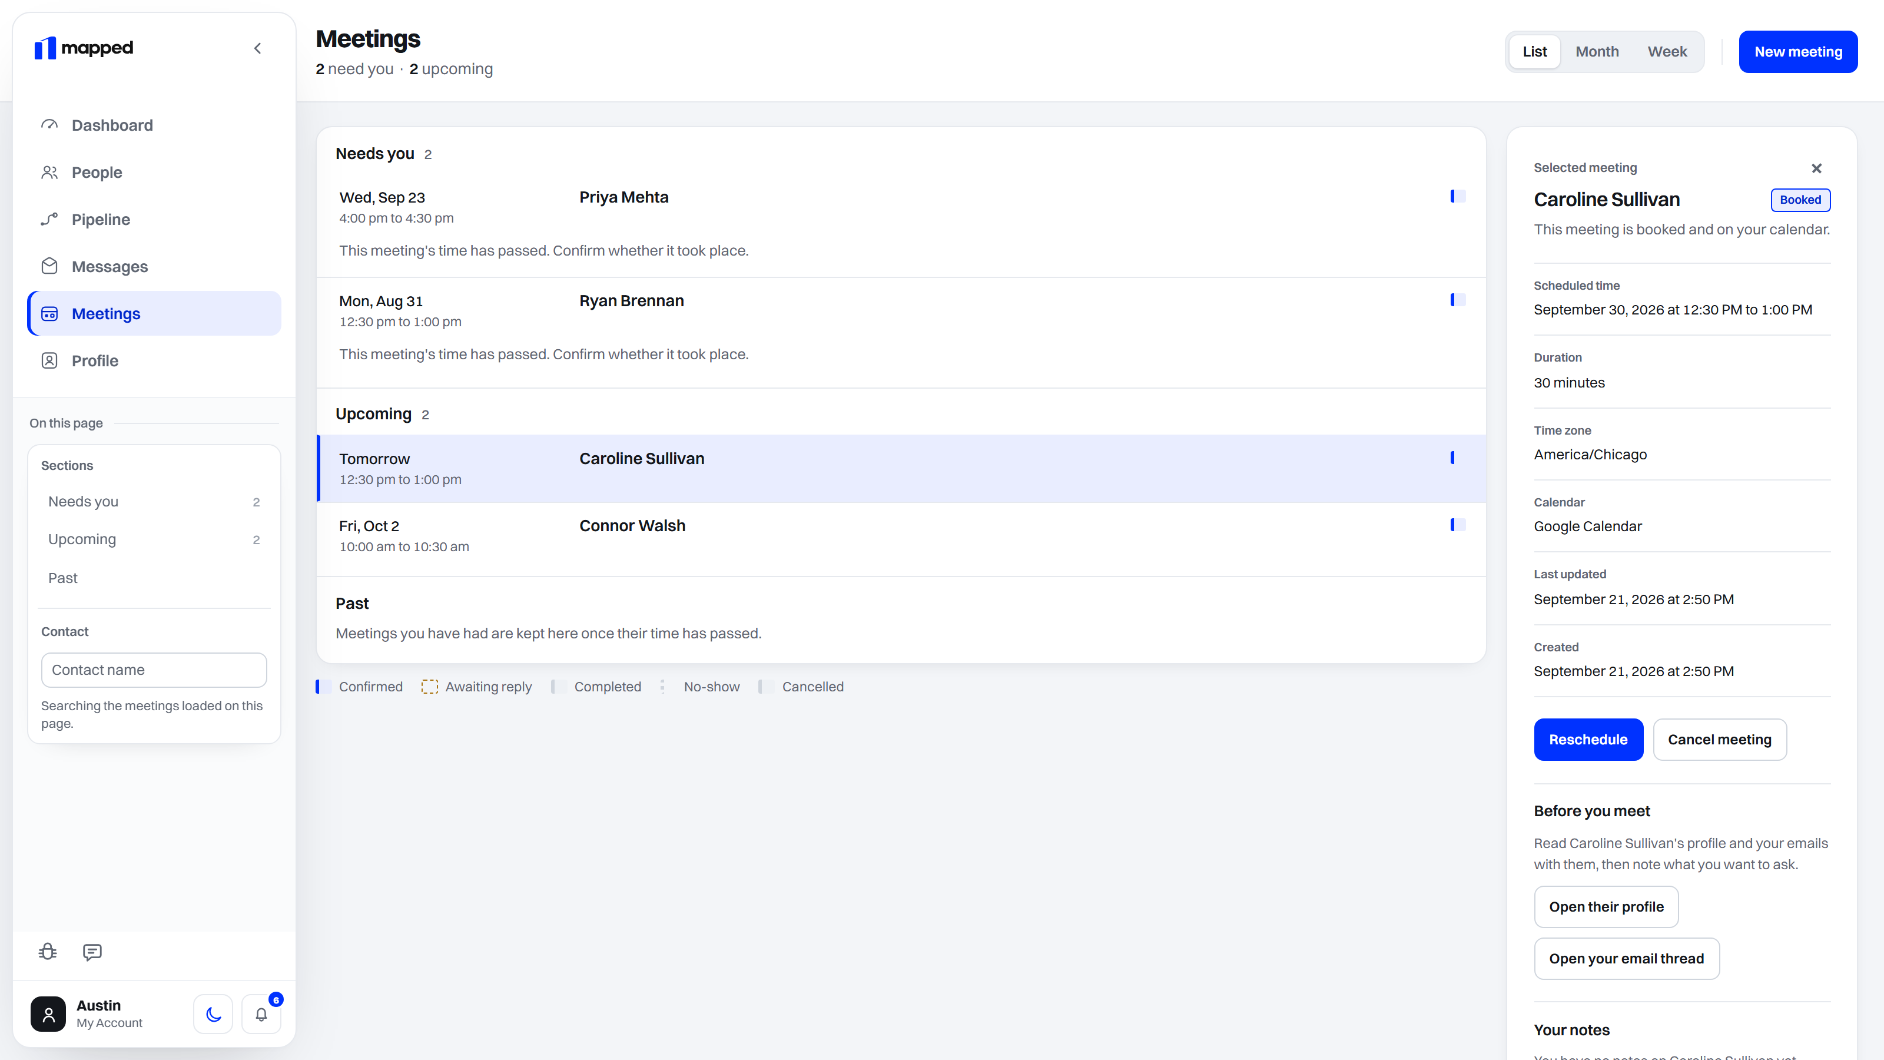Select Caroline Sullivan meeting tomorrow

point(901,469)
